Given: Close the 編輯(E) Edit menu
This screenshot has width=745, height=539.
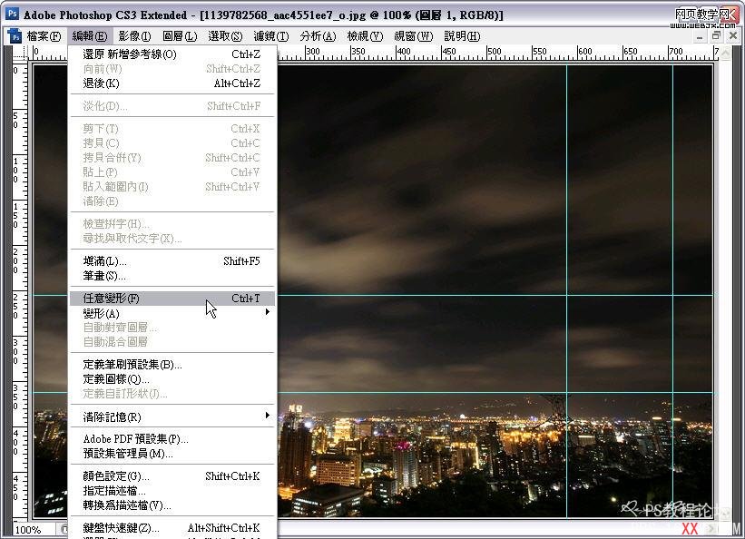Looking at the screenshot, I should pos(90,36).
